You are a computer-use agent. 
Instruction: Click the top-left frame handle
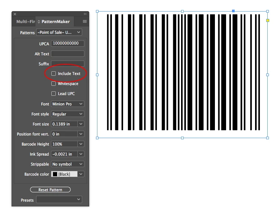pos(97,11)
